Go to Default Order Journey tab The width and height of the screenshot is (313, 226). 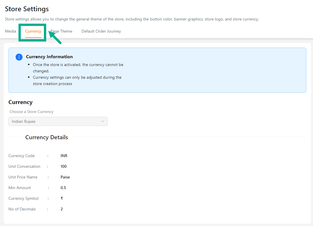click(101, 31)
